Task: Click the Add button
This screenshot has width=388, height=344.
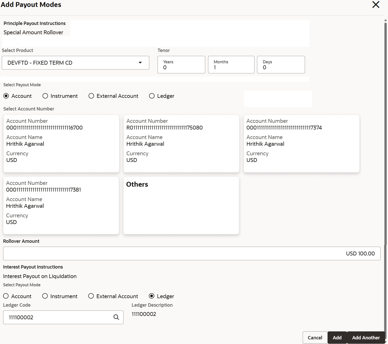Action: click(x=337, y=338)
